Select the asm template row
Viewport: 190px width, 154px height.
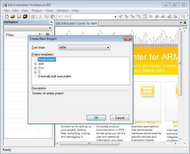(41, 64)
